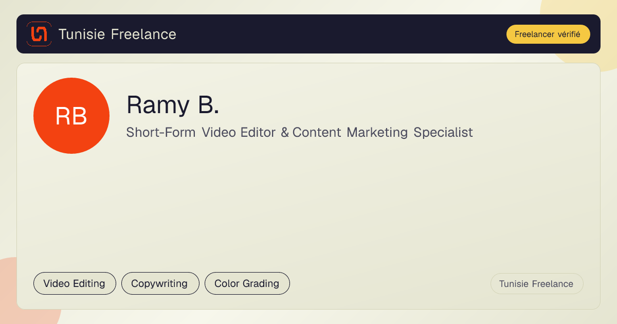Choose the Color Grading skill tag
This screenshot has width=617, height=324.
247,283
